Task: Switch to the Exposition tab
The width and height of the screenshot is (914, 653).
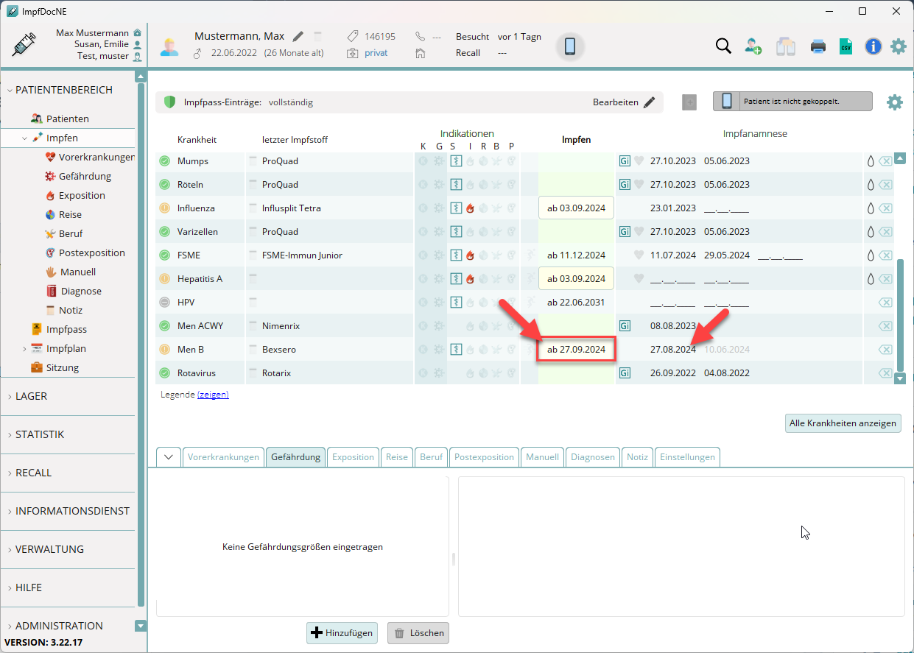Action: pyautogui.click(x=353, y=457)
